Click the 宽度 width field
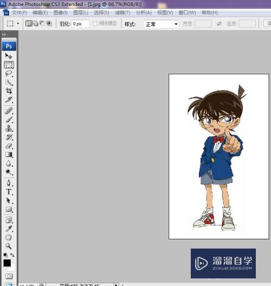Image resolution: width=271 pixels, height=286 pixels. (203, 24)
